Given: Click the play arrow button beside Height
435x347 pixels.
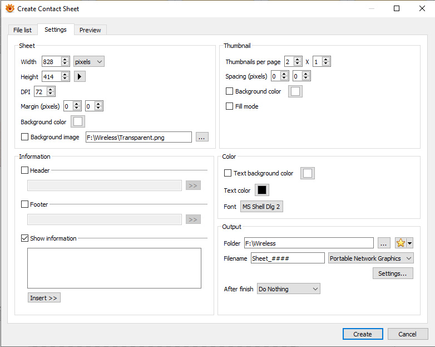Looking at the screenshot, I should (x=80, y=77).
